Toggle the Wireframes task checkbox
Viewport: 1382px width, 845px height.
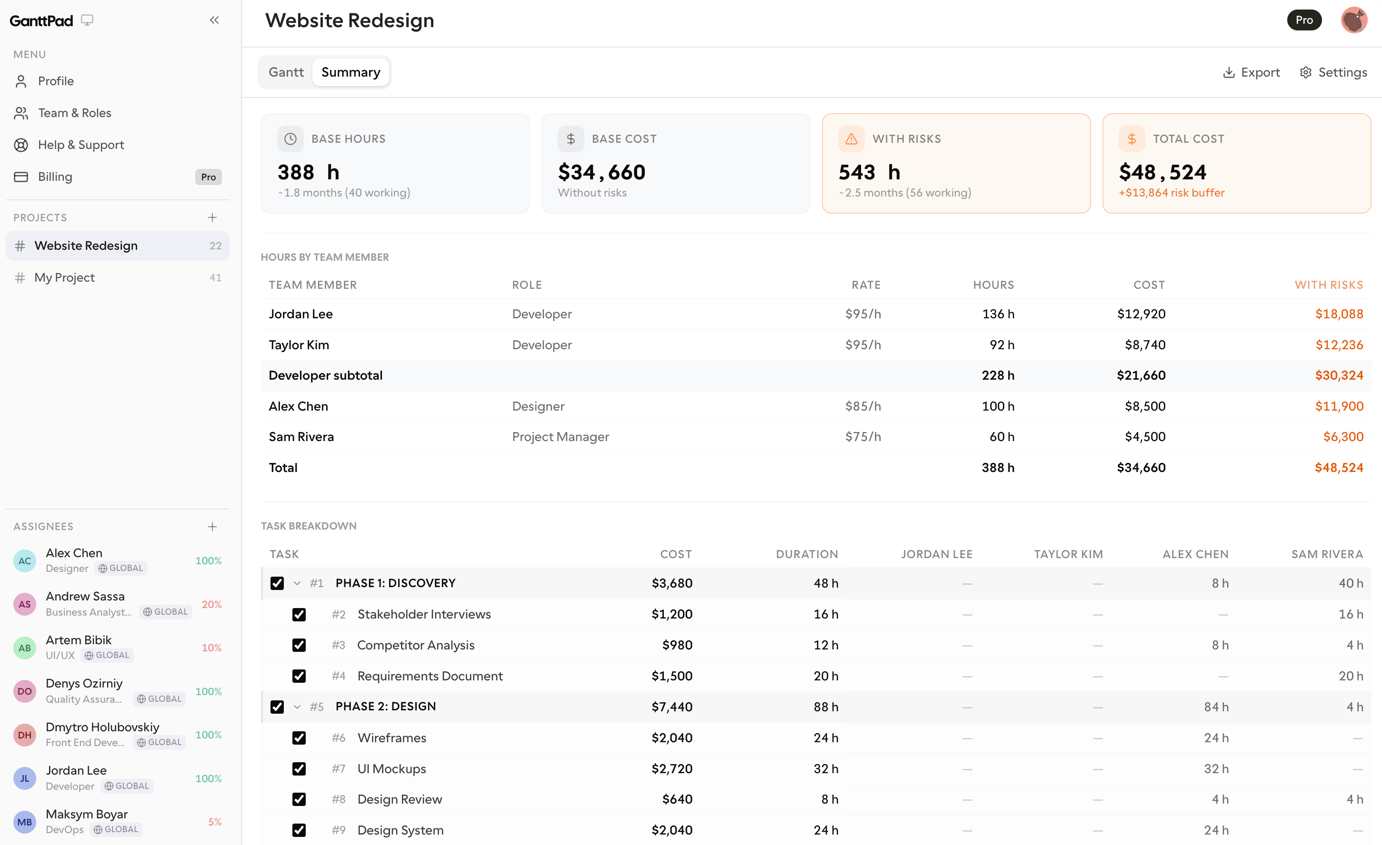coord(299,738)
